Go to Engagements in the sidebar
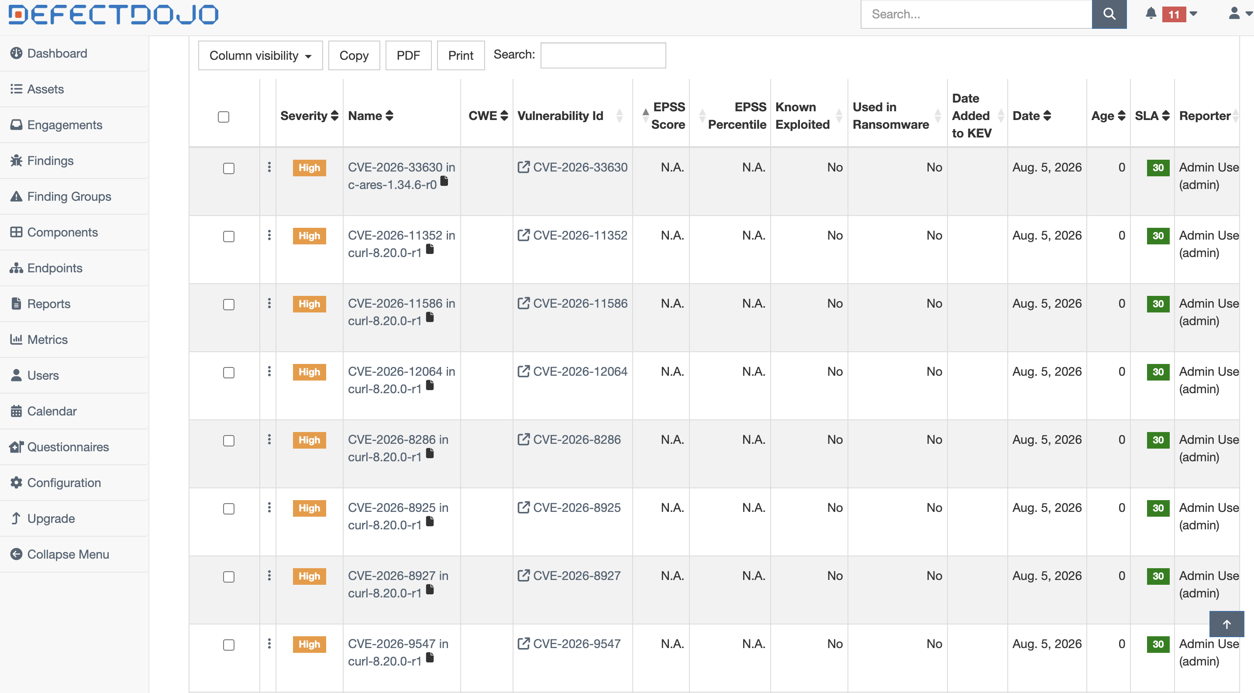 pyautogui.click(x=74, y=125)
